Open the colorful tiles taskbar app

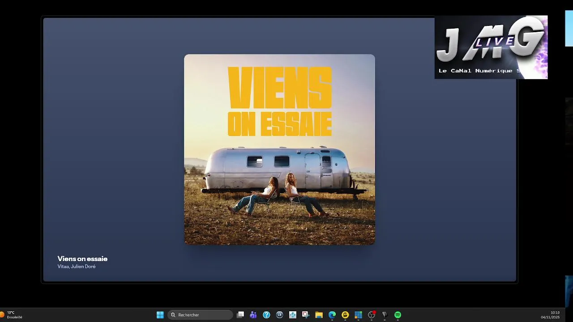pos(358,315)
